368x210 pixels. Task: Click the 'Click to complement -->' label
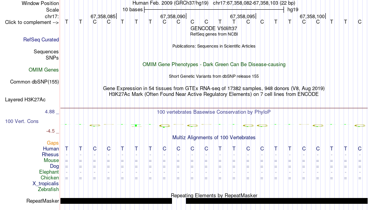click(x=32, y=22)
